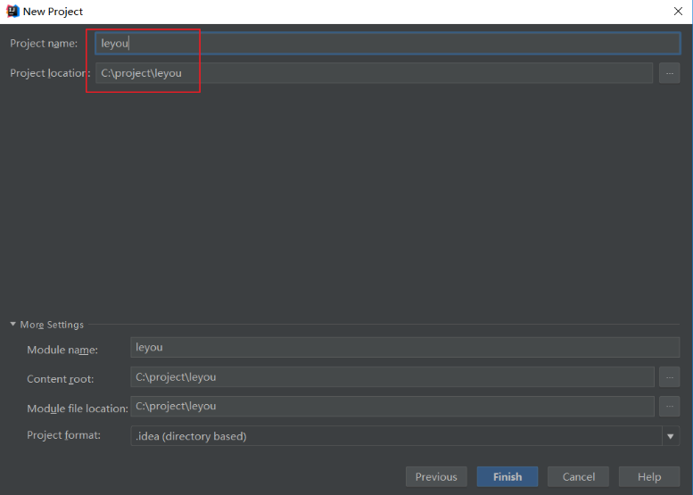Screen dimensions: 693x495
Task: Collapse the More Settings section
Action: coord(12,325)
